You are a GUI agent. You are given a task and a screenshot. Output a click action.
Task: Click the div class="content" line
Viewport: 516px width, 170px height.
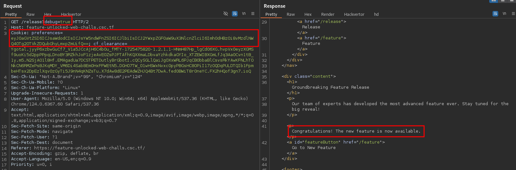309,76
